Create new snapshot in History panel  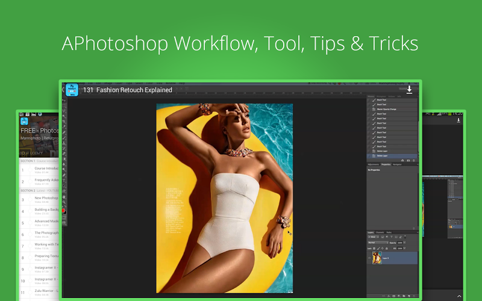pyautogui.click(x=408, y=160)
